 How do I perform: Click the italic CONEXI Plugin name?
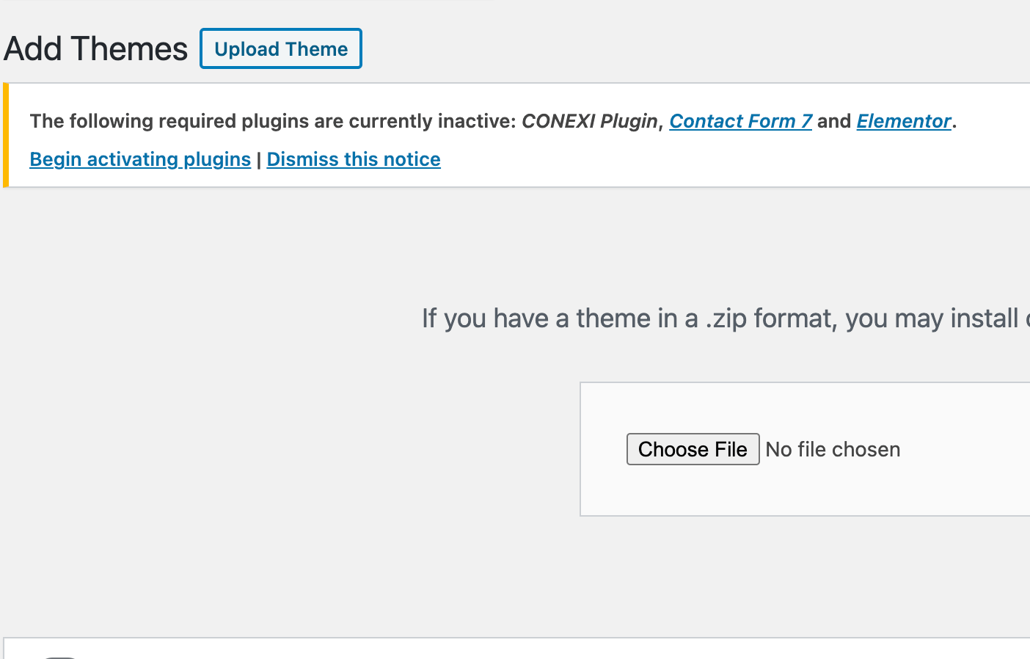(589, 121)
